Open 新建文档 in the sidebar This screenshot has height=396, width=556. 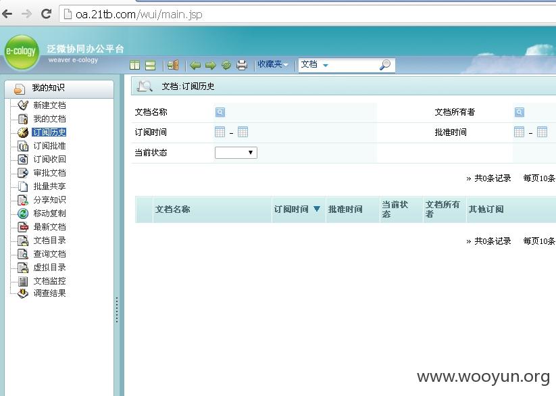[x=49, y=105]
